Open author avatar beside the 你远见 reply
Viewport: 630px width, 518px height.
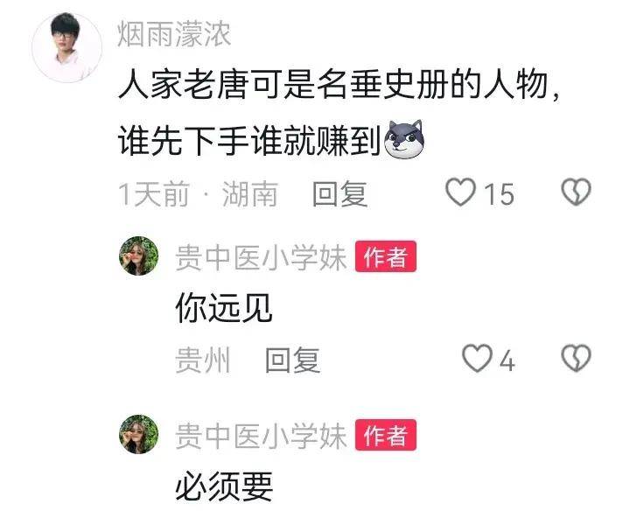pos(138,256)
